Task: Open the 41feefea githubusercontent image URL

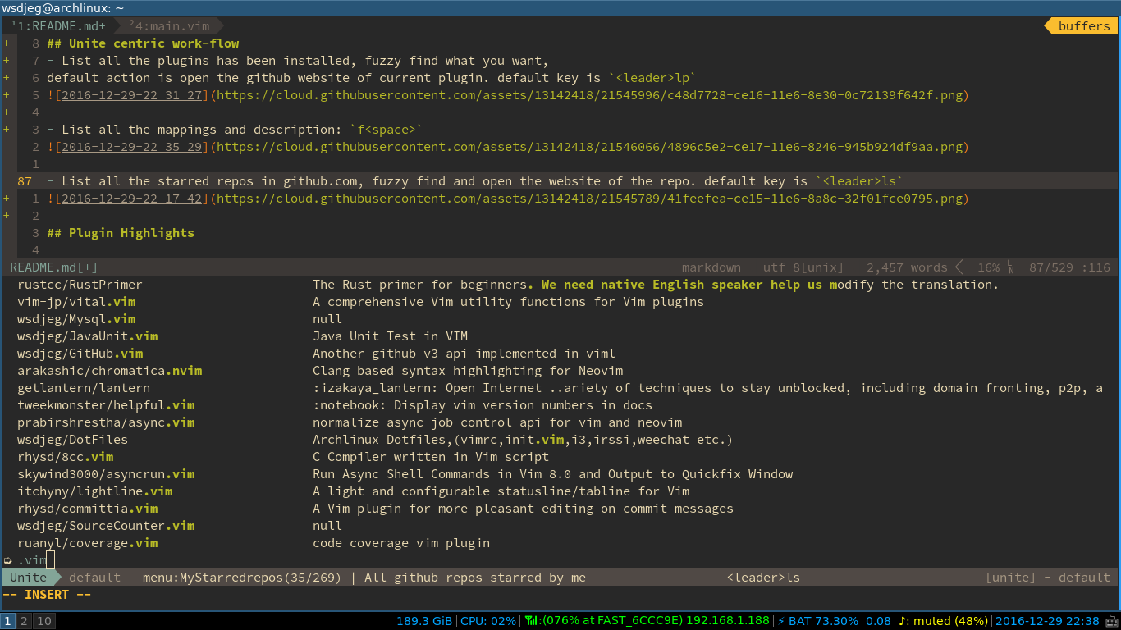Action: 590,199
